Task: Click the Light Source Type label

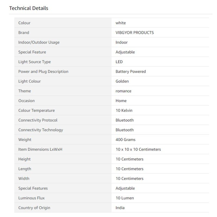Action: point(34,62)
